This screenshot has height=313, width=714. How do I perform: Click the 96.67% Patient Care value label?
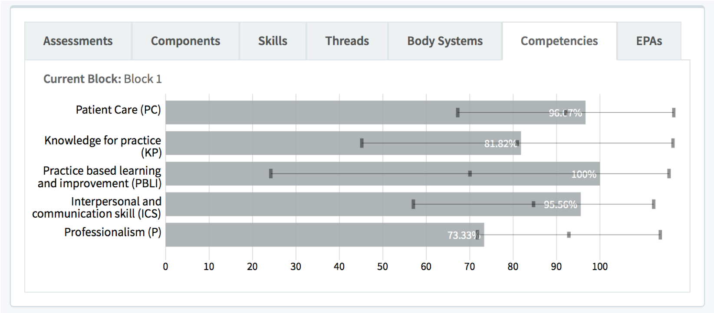(x=565, y=113)
